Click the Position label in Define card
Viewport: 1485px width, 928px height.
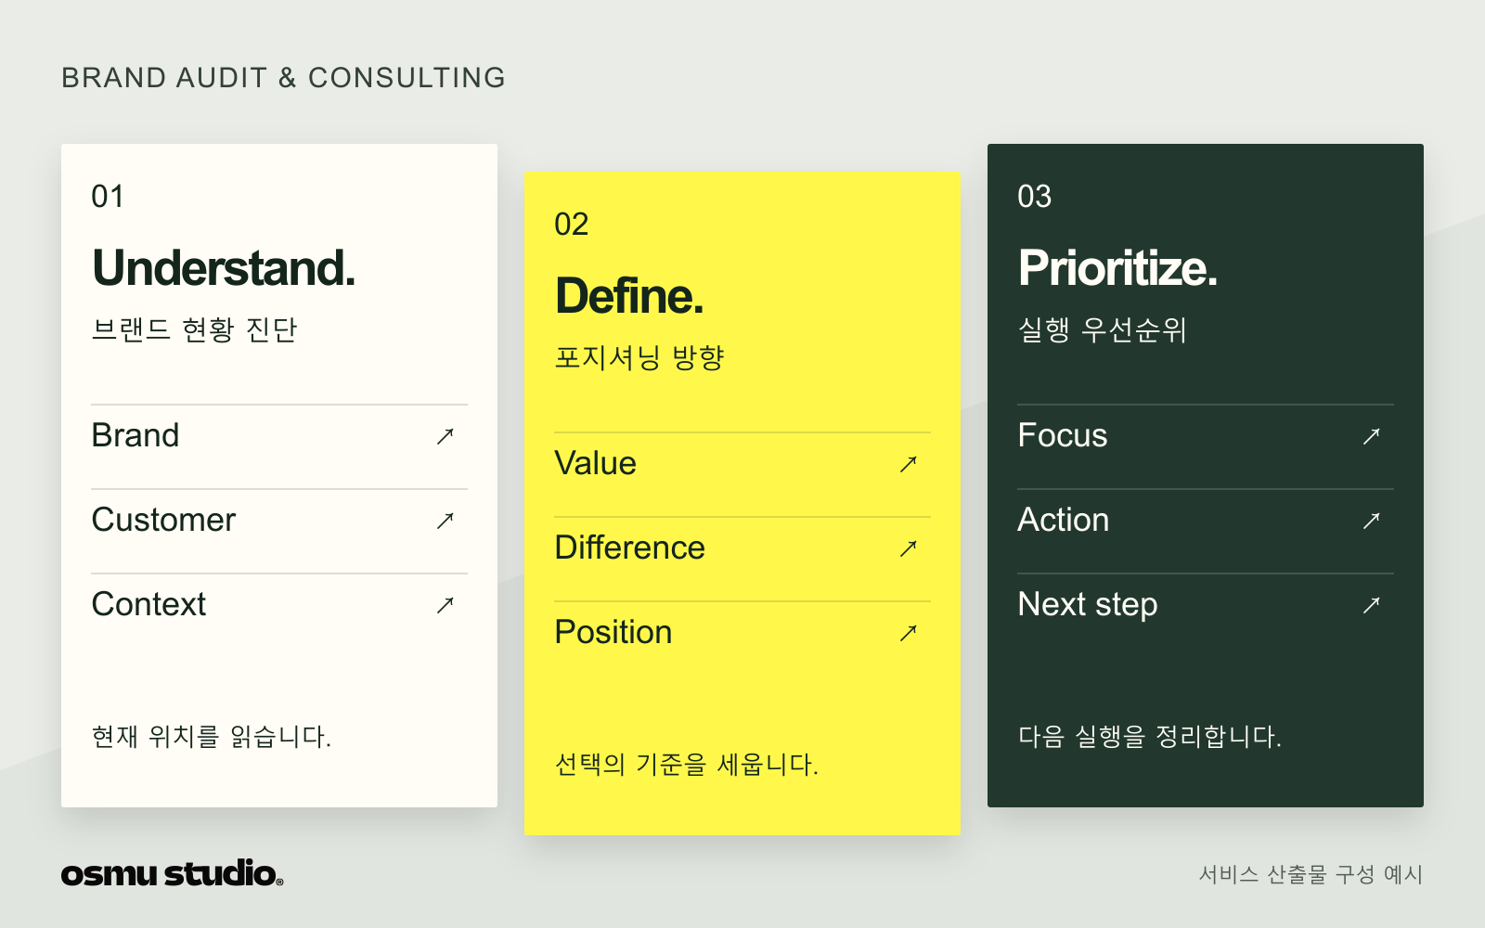coord(613,632)
